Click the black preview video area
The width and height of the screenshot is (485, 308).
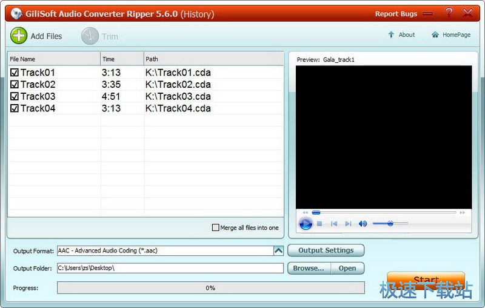[x=384, y=137]
